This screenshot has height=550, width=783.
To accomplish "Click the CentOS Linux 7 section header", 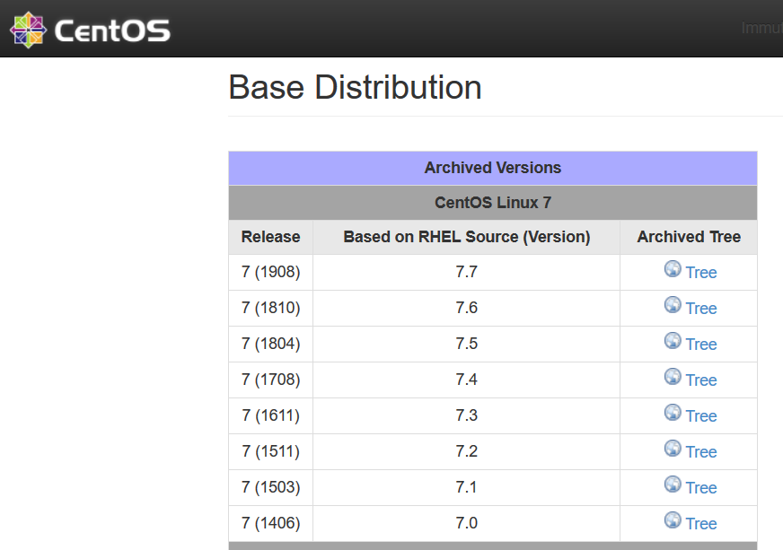I will point(493,203).
